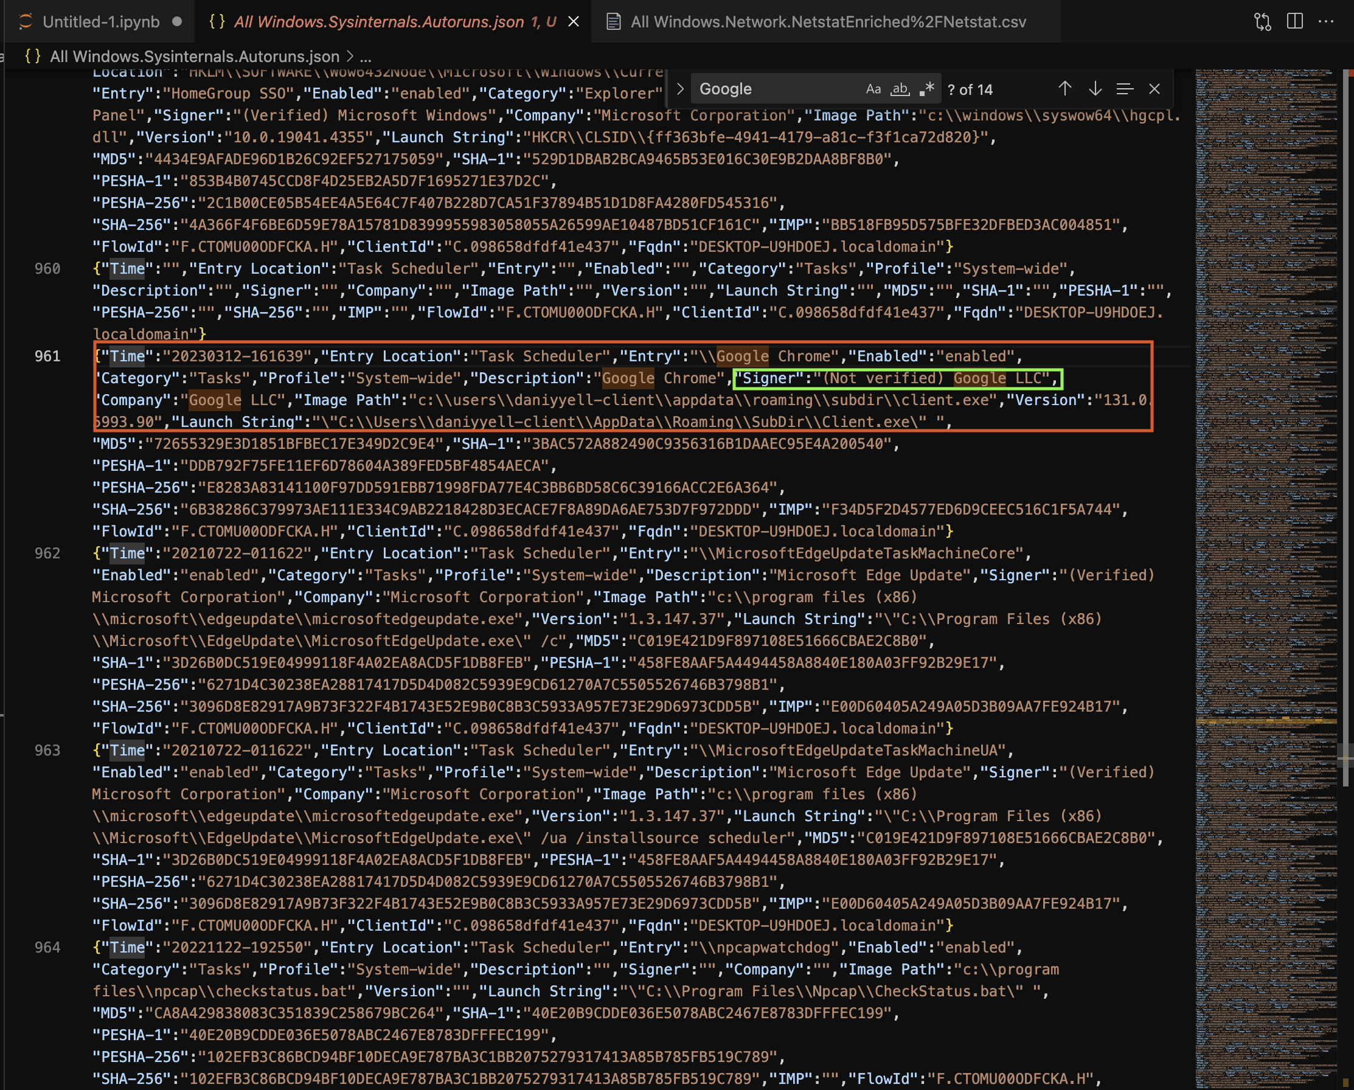This screenshot has height=1090, width=1354.
Task: Click the breadcrumb ellipsis item
Action: click(366, 58)
